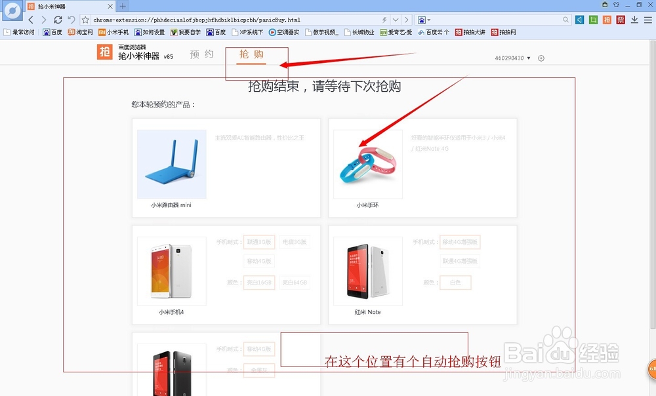Click the lightning speed-mode icon in address bar
This screenshot has width=656, height=396.
[384, 20]
